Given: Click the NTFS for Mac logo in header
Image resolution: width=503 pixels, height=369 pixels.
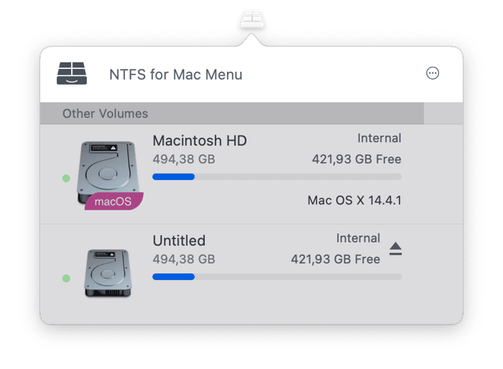Looking at the screenshot, I should (72, 73).
